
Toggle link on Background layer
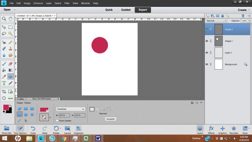click(211, 64)
